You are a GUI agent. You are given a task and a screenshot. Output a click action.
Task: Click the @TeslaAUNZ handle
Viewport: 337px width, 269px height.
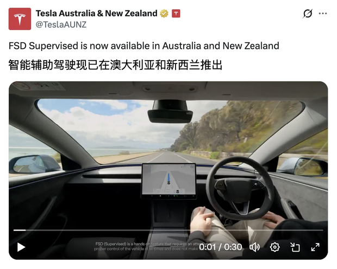pos(61,24)
